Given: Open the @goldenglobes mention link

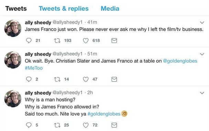Looking at the screenshot, I should [180, 61].
